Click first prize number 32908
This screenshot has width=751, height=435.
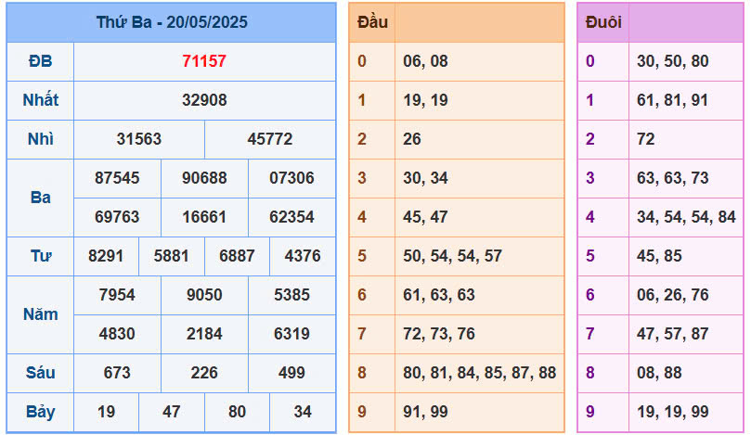[204, 100]
